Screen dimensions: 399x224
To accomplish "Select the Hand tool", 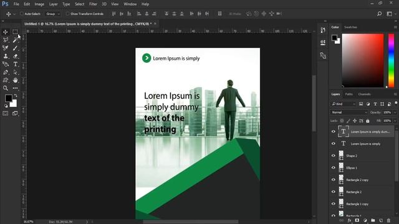I will [x=15, y=80].
